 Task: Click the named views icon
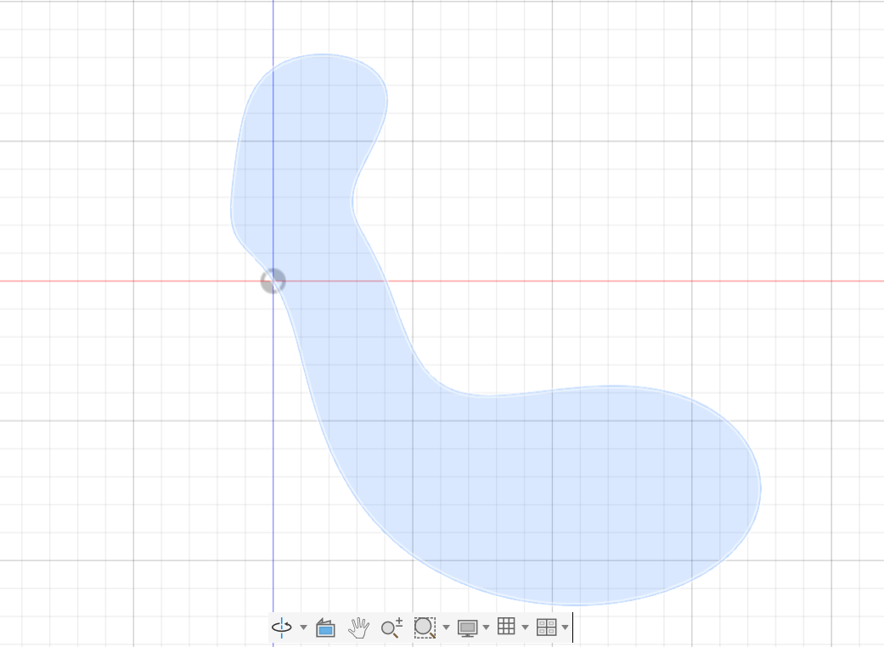pos(326,627)
